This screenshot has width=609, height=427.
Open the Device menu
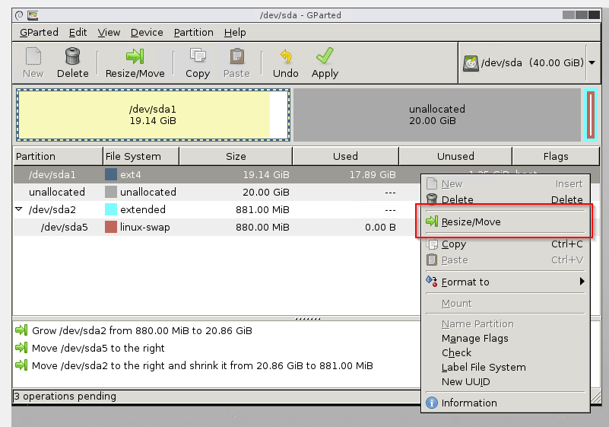(147, 32)
